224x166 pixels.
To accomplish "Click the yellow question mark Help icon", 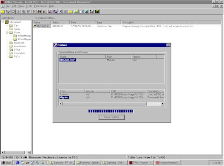I will [x=97, y=12].
